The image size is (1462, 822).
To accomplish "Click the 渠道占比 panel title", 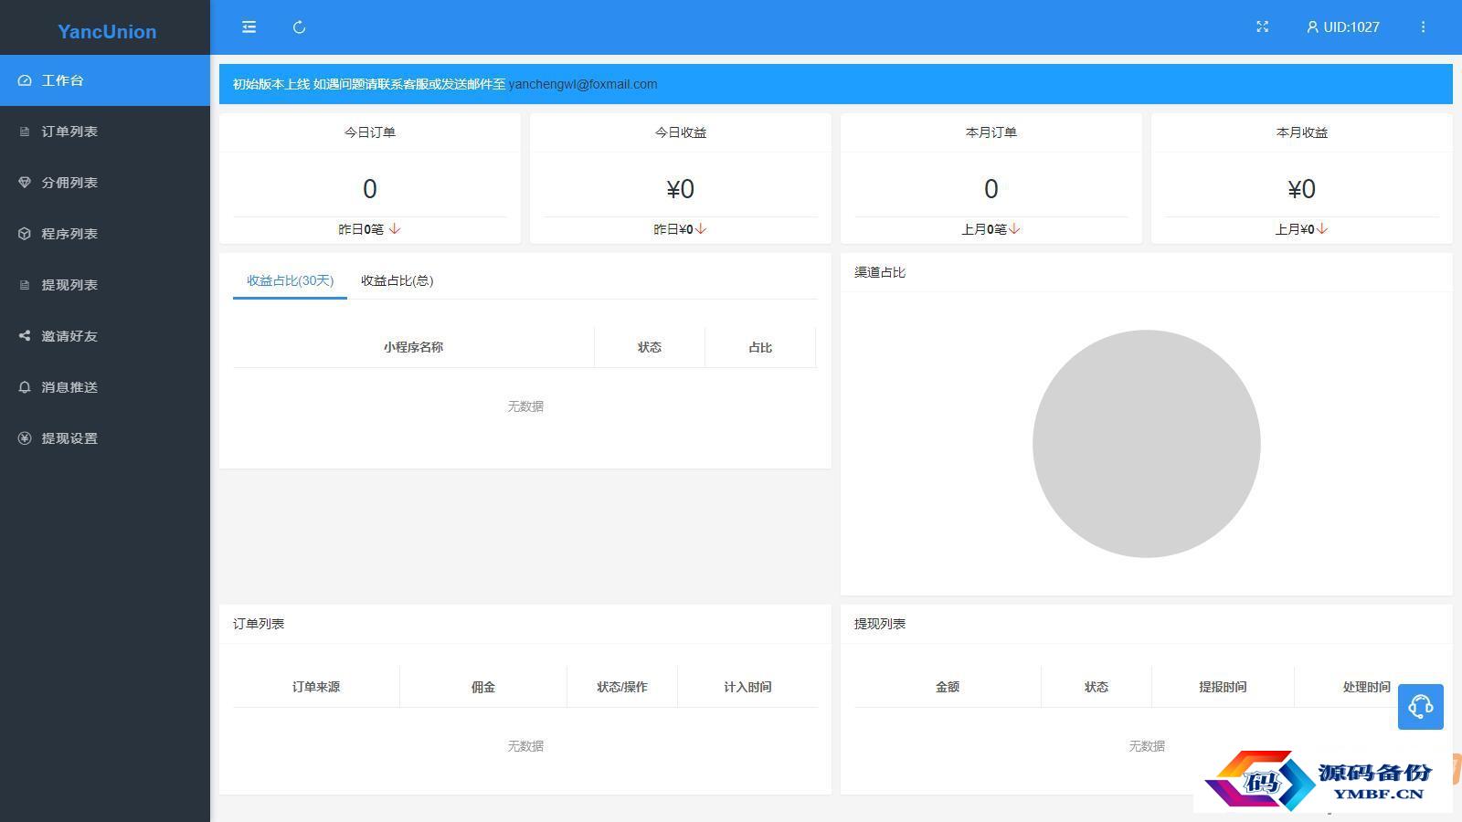I will [880, 272].
